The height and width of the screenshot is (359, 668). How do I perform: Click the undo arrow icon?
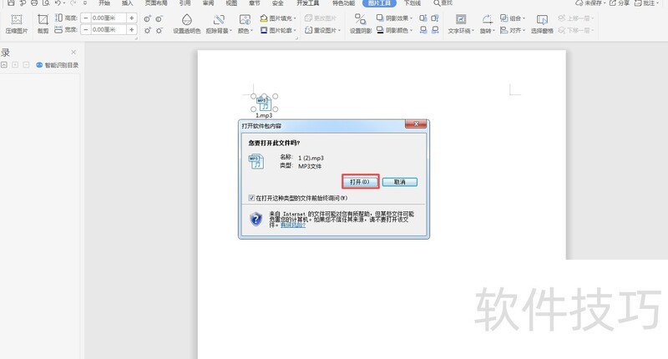[58, 3]
